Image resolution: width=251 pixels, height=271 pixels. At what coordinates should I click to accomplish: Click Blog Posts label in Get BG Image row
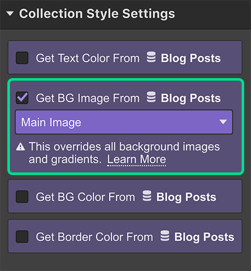pyautogui.click(x=191, y=98)
